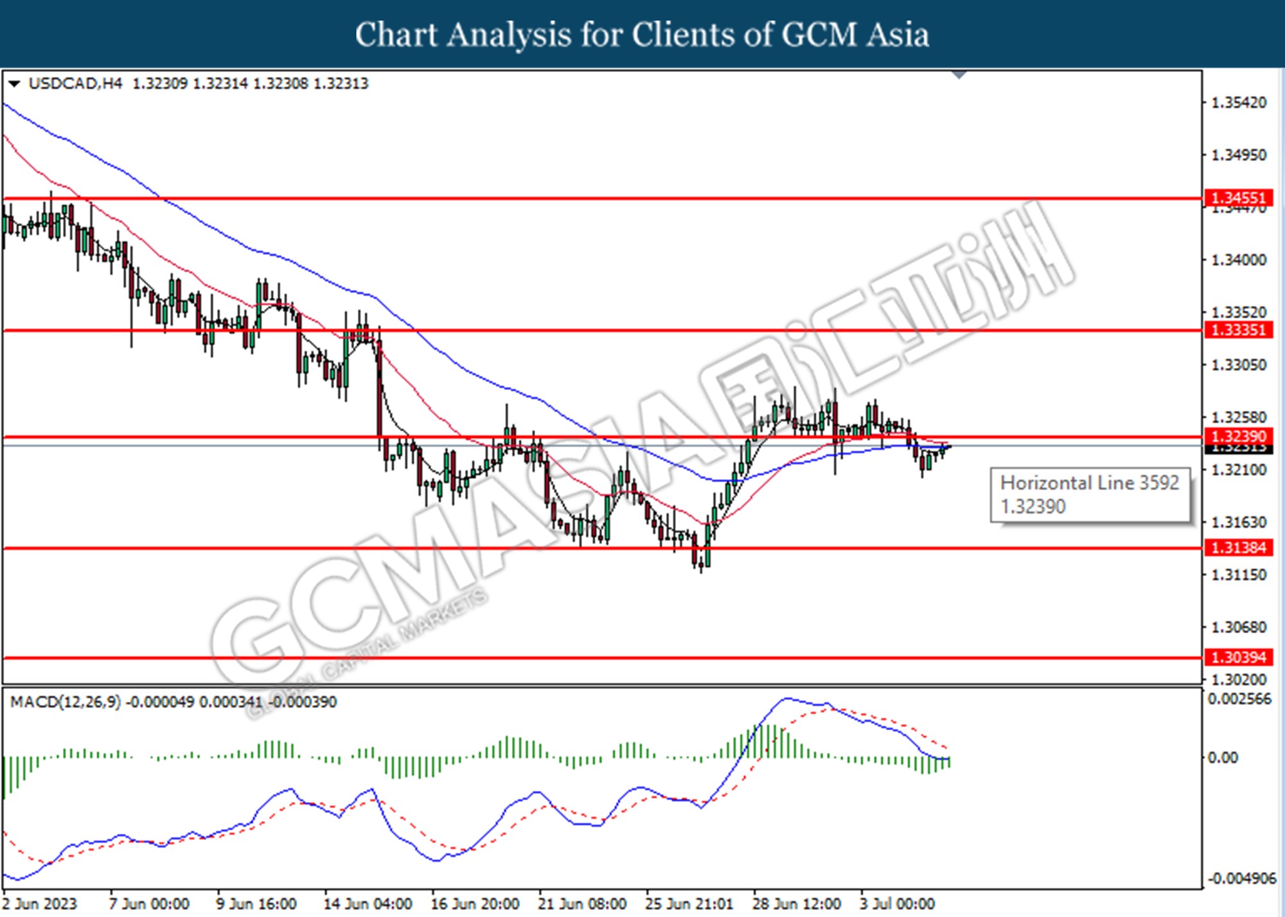The height and width of the screenshot is (917, 1285).
Task: Click the 1.34000 price axis value
Action: click(1239, 260)
